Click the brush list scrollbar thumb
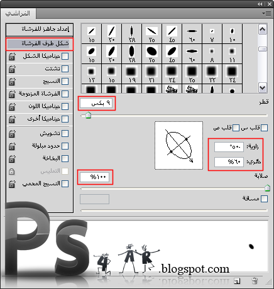Image resolution: width=274 pixels, height=289 pixels. point(263,49)
